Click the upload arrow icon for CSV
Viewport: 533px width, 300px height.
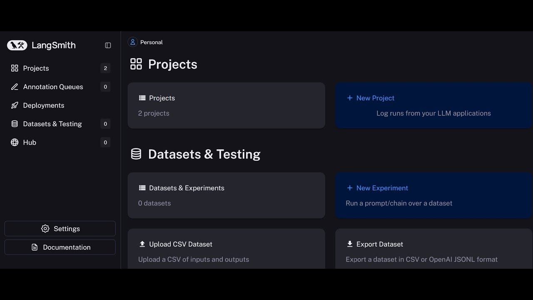[x=142, y=244]
